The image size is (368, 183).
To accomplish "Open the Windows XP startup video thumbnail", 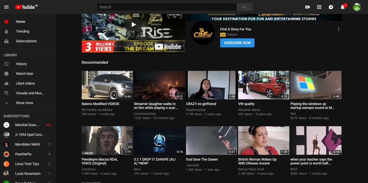I will click(x=316, y=85).
